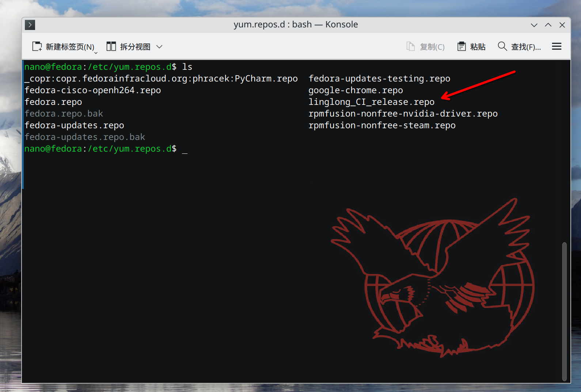Maximize the Konsole window
Viewport: 581px width, 392px height.
tap(548, 25)
